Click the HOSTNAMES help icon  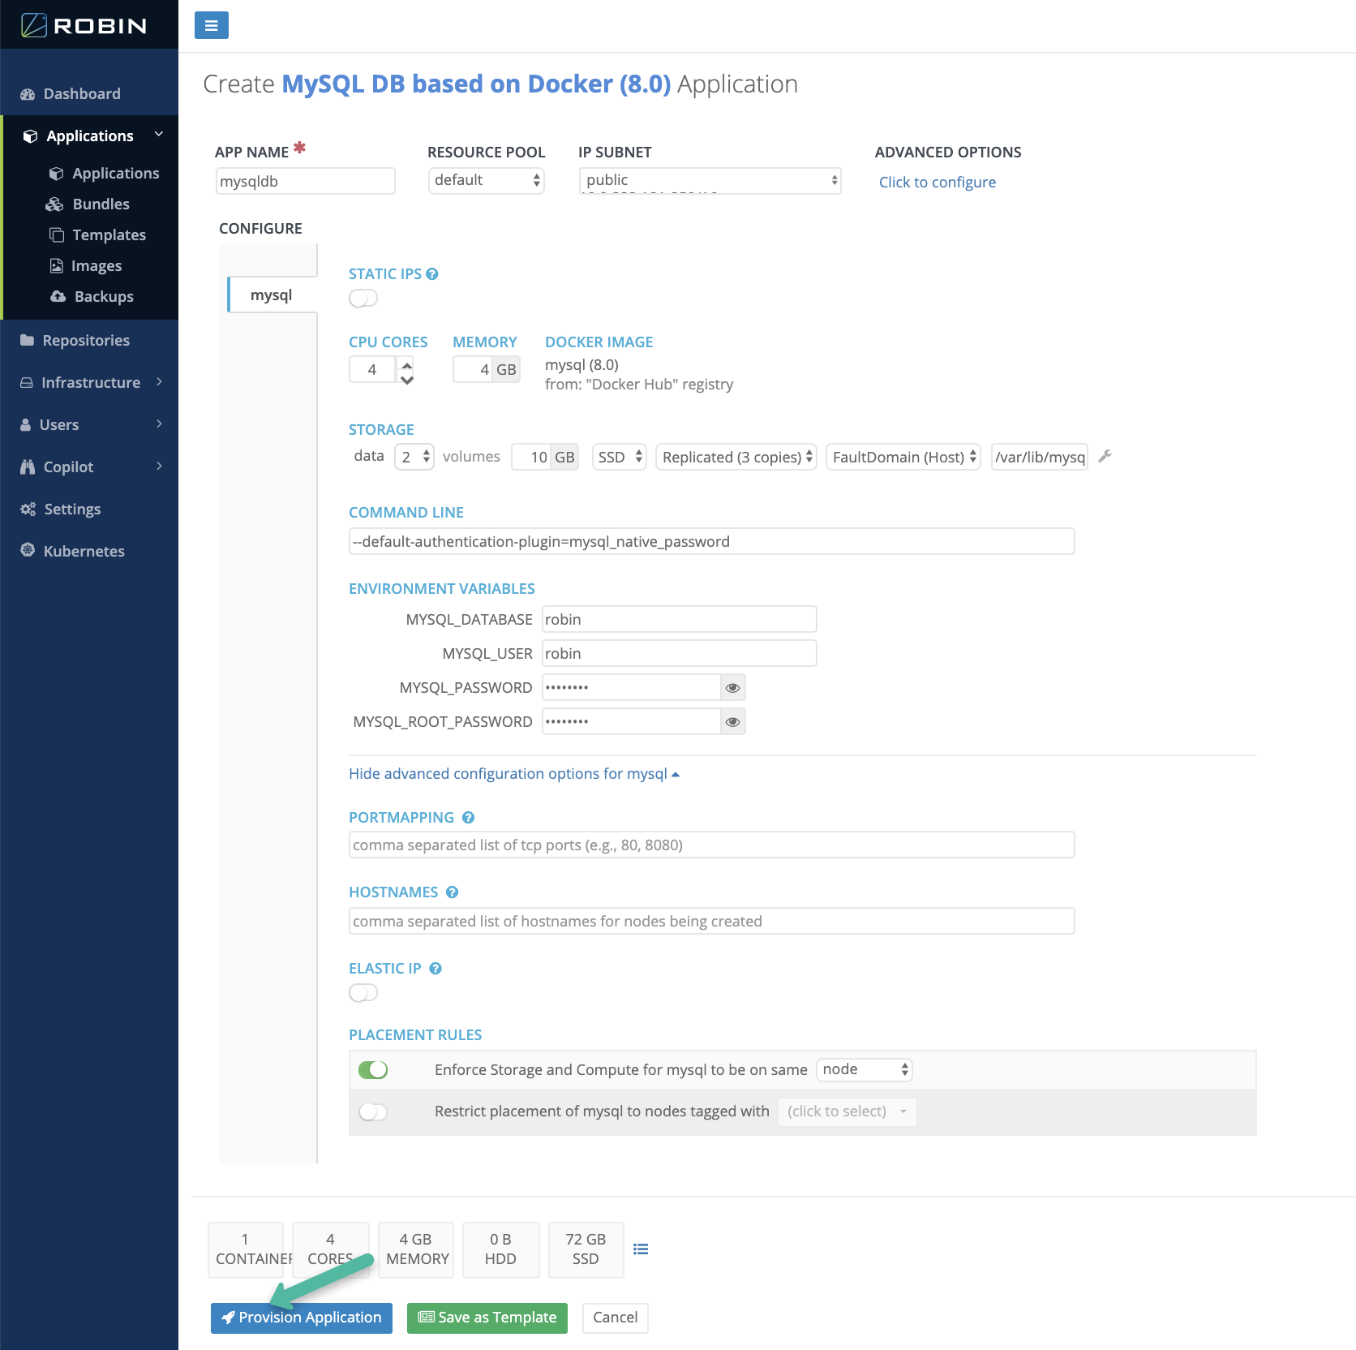pos(453,892)
